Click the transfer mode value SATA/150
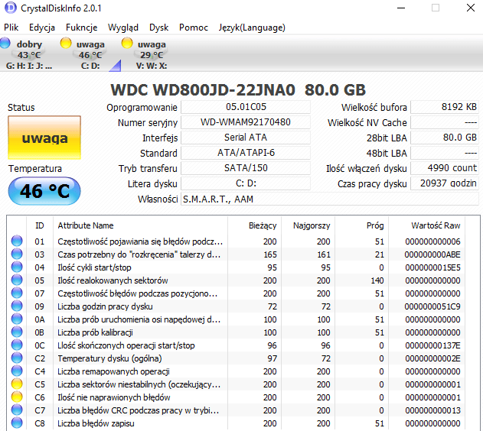 246,168
